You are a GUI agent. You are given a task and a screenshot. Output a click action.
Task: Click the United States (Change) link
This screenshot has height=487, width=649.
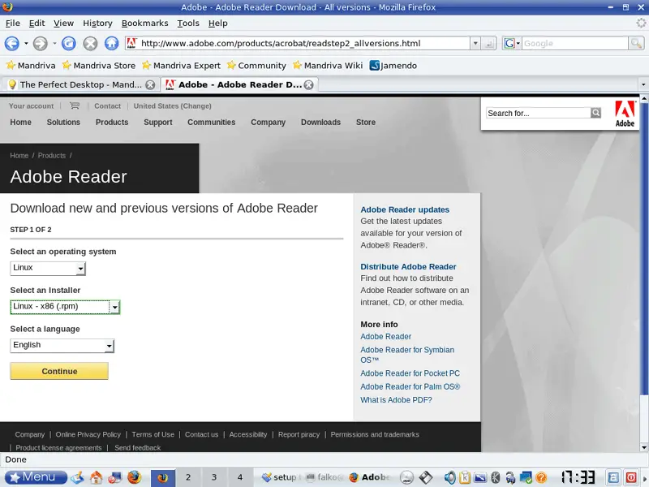[x=172, y=106]
